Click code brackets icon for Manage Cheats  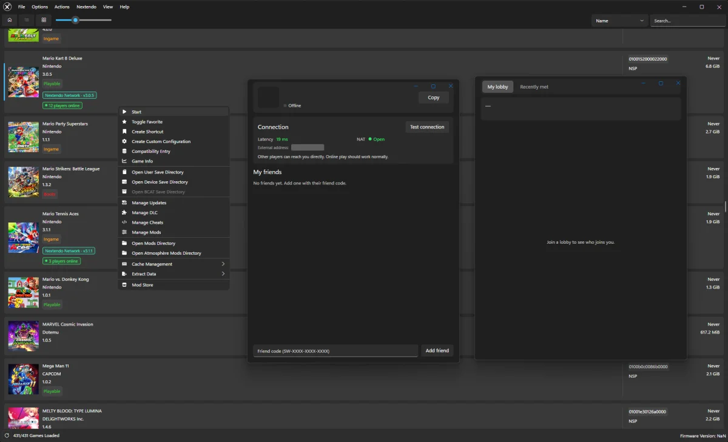124,223
